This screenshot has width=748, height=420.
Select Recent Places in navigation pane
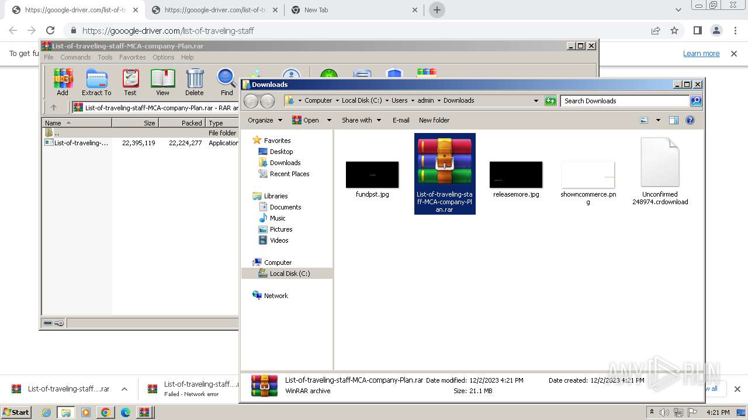coord(289,174)
